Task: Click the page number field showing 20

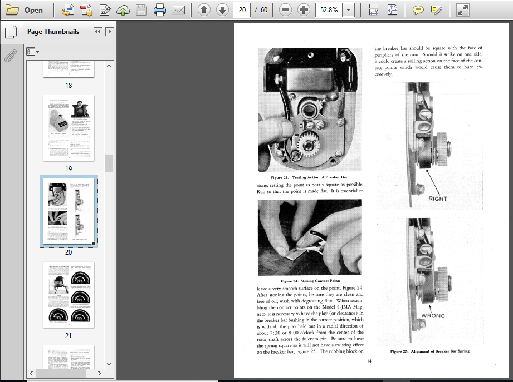Action: click(x=242, y=10)
